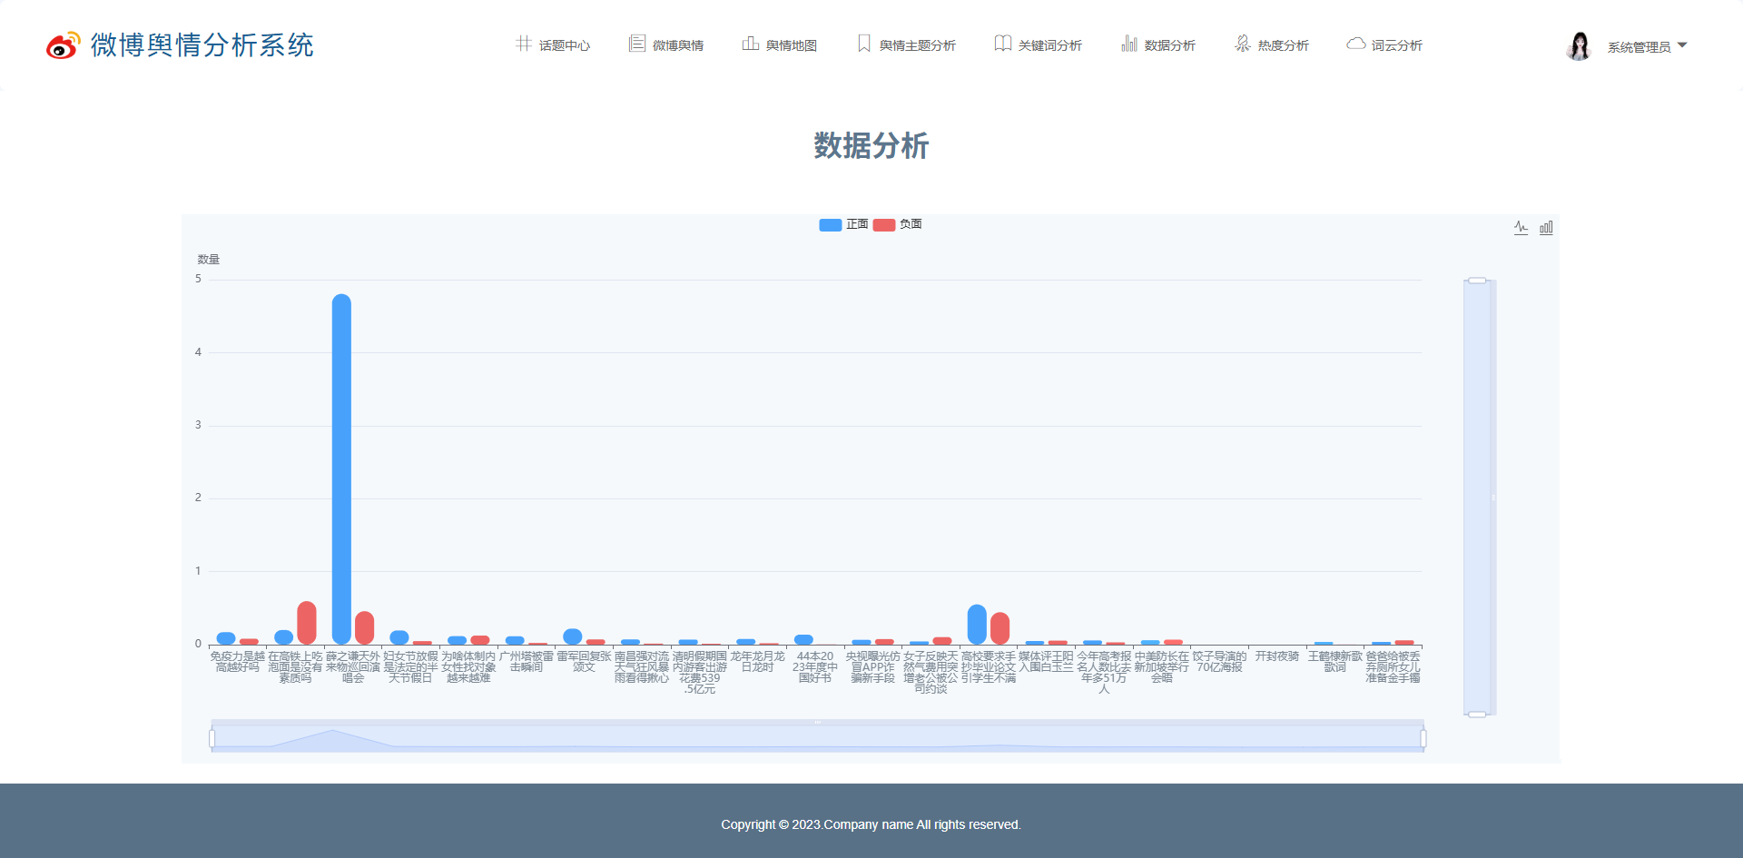Click the 数据分析 page heading
Viewport: 1743px width, 858px height.
point(871,145)
